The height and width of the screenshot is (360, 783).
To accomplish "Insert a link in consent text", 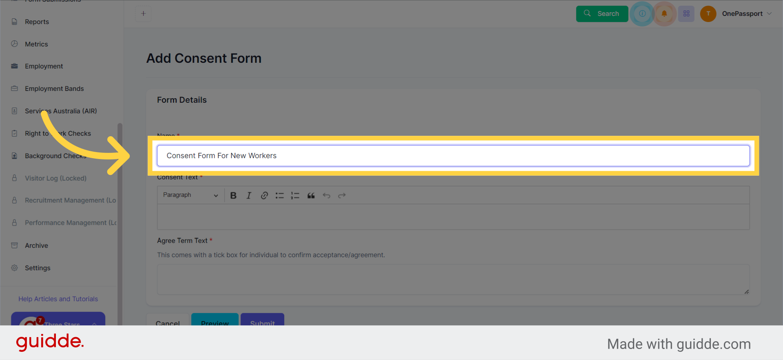I will point(264,195).
